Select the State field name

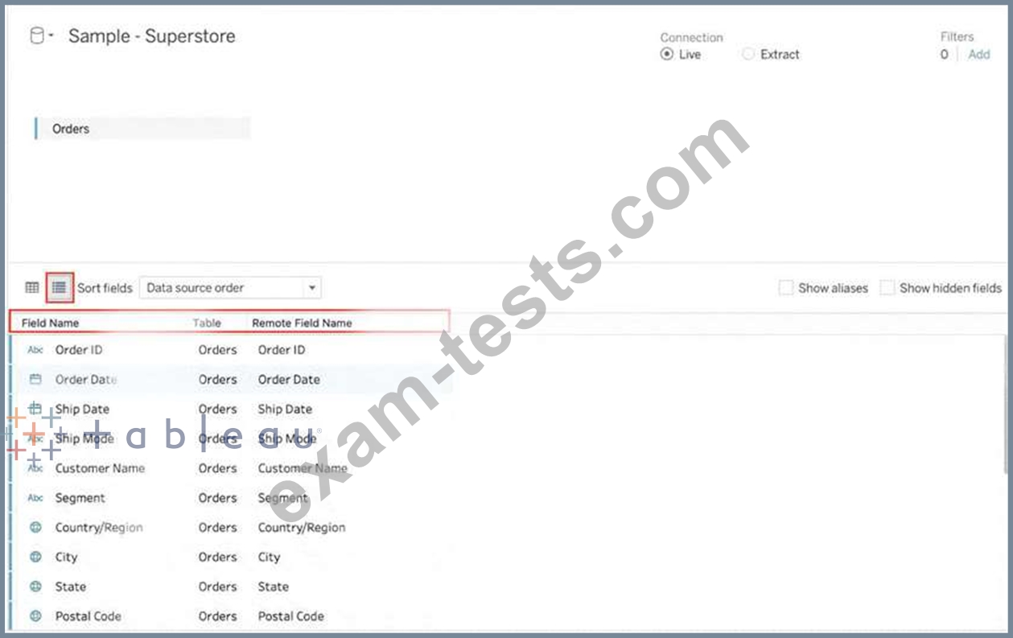pos(71,587)
